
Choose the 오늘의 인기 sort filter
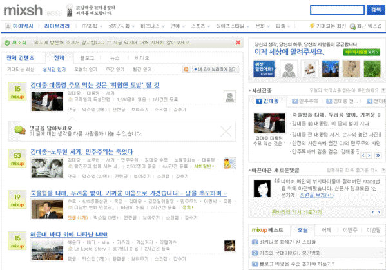[x=86, y=69]
